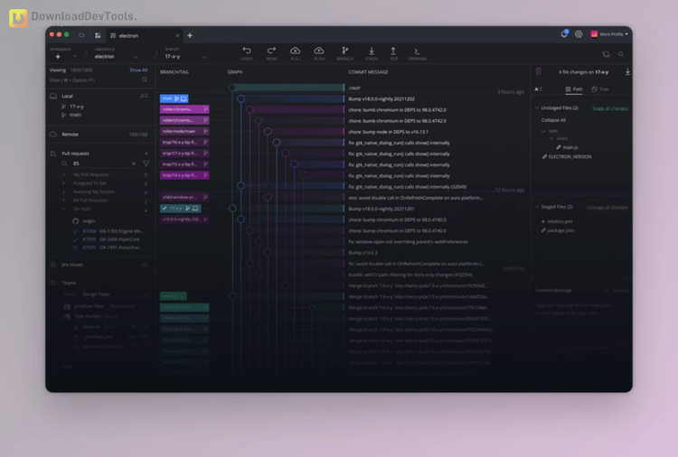678x457 pixels.
Task: Pop stash with the Pop icon
Action: coord(393,51)
